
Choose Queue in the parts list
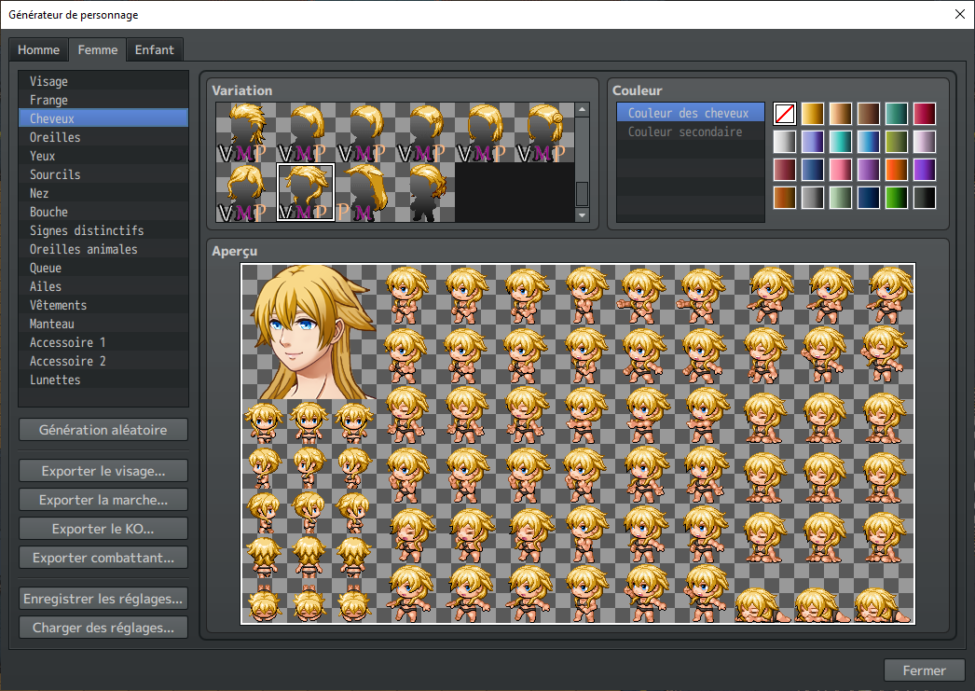pyautogui.click(x=103, y=268)
